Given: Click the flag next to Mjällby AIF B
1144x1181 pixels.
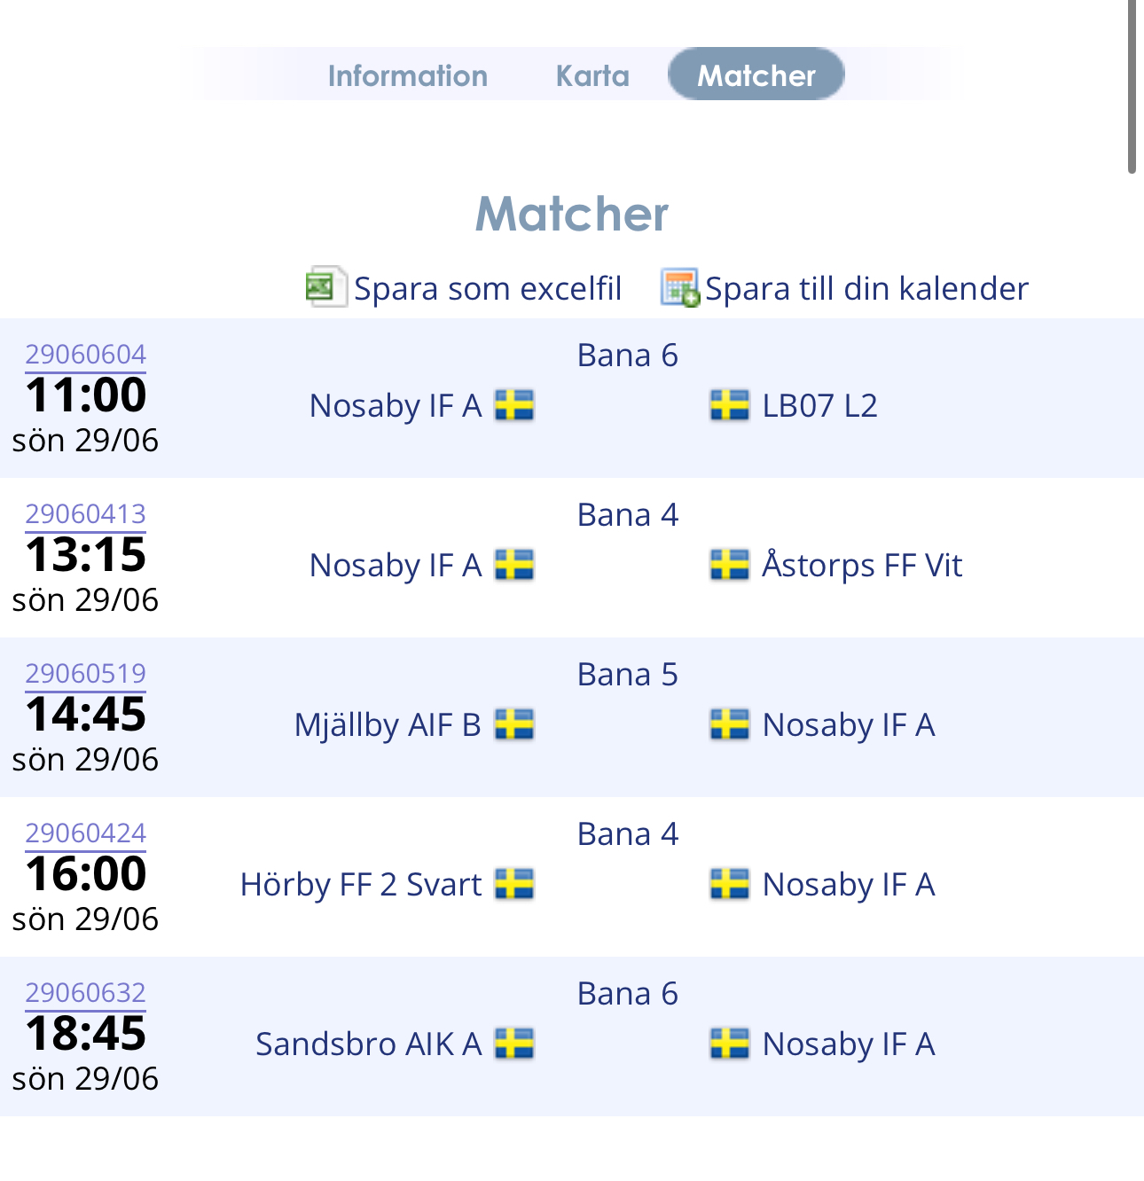Looking at the screenshot, I should tap(514, 724).
